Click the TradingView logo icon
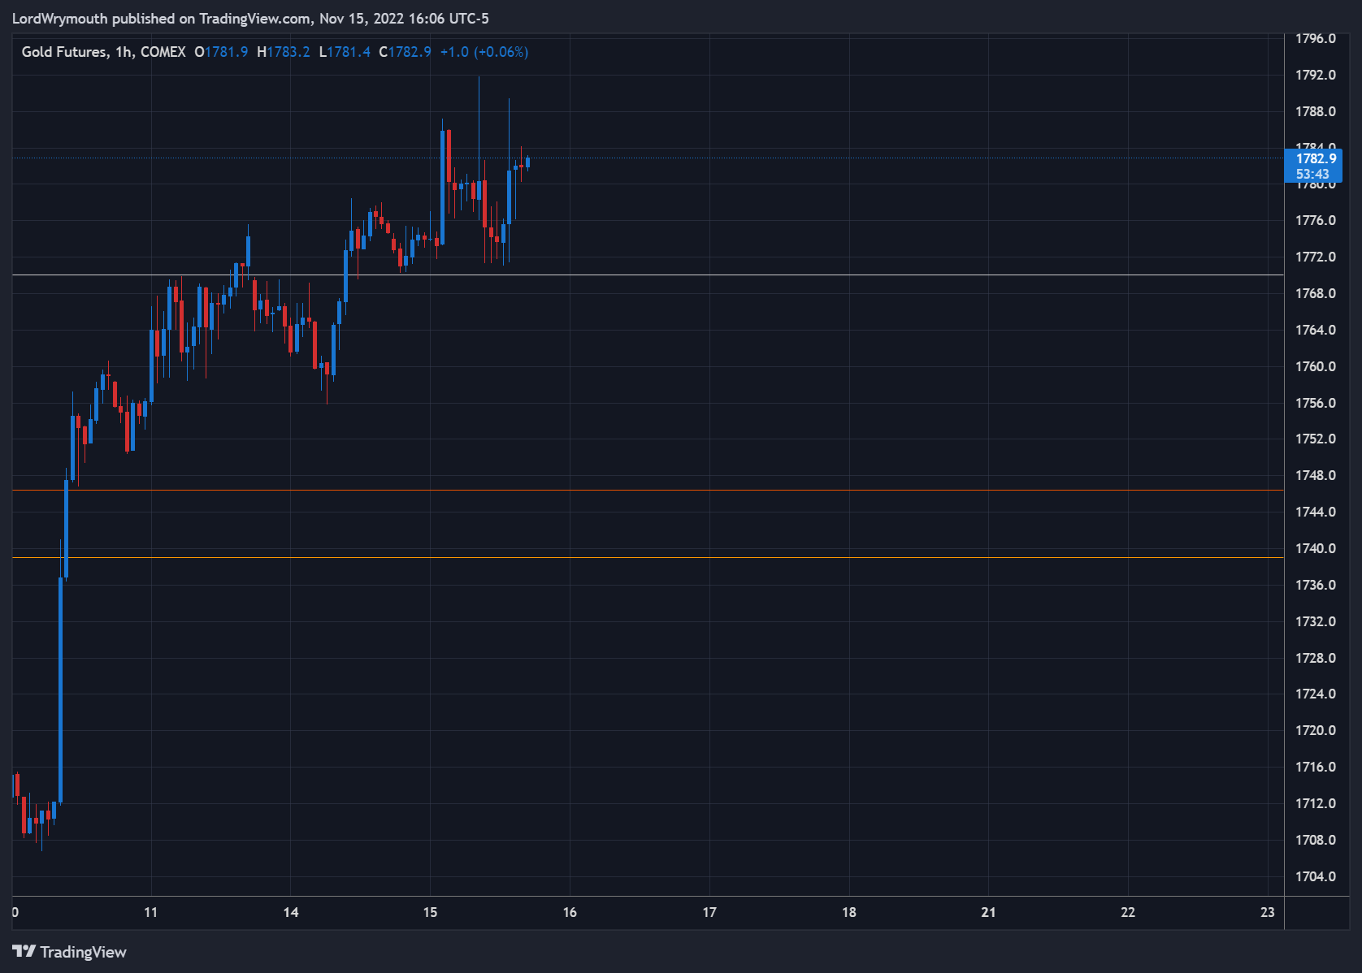This screenshot has width=1362, height=973. pos(24,951)
